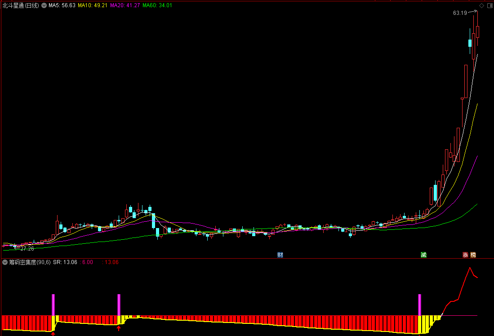Viewport: 494px width, 336px height.
Task: Open the green 减 marker on the timeline
Action: tap(424, 255)
